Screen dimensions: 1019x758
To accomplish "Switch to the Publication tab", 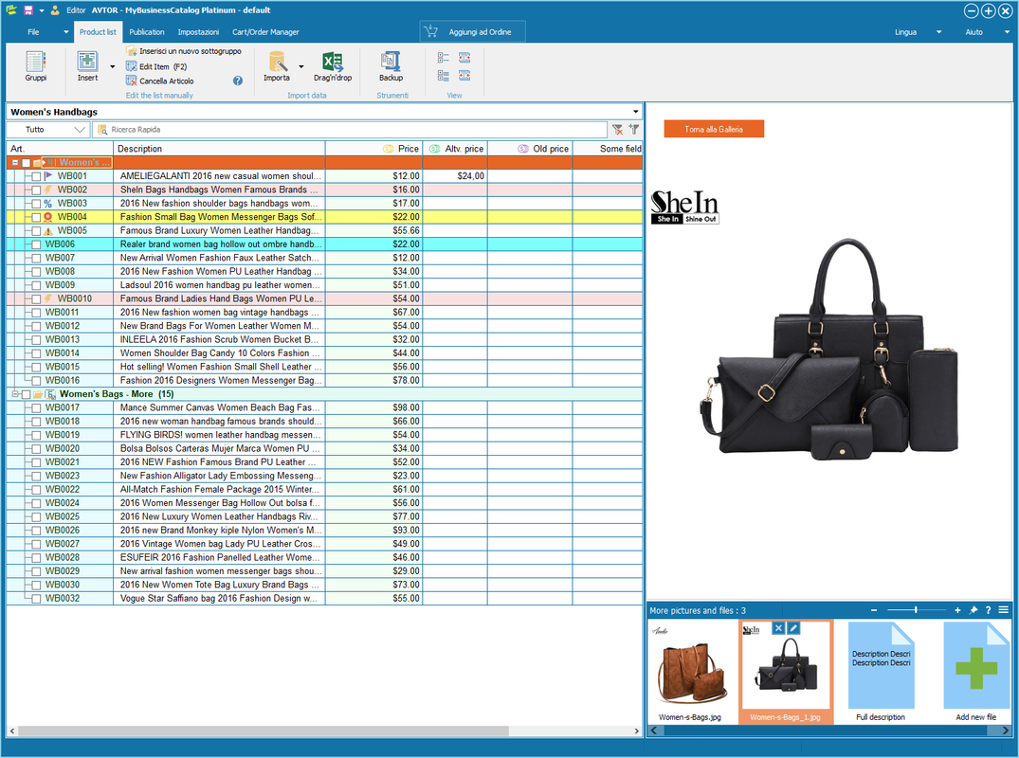I will pyautogui.click(x=146, y=32).
